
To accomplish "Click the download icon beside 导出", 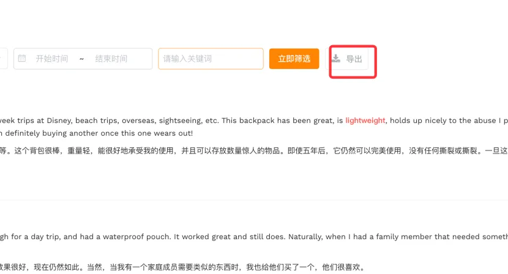I will tap(336, 59).
